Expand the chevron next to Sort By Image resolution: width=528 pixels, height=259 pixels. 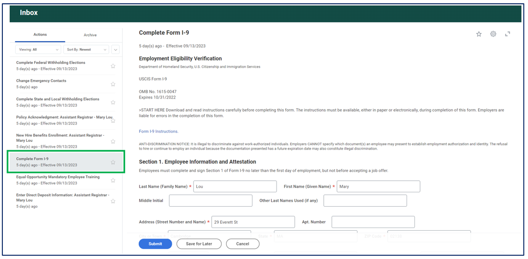point(115,50)
